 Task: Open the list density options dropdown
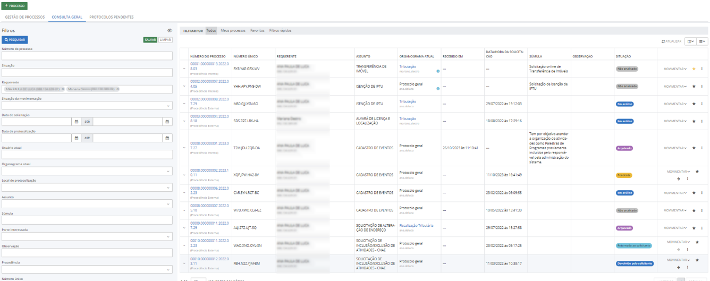click(x=702, y=41)
